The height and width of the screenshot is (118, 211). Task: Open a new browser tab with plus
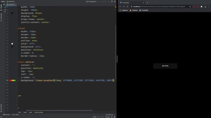147,3
